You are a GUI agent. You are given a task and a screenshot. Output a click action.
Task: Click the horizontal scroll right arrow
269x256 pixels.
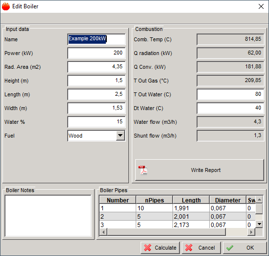point(251,232)
